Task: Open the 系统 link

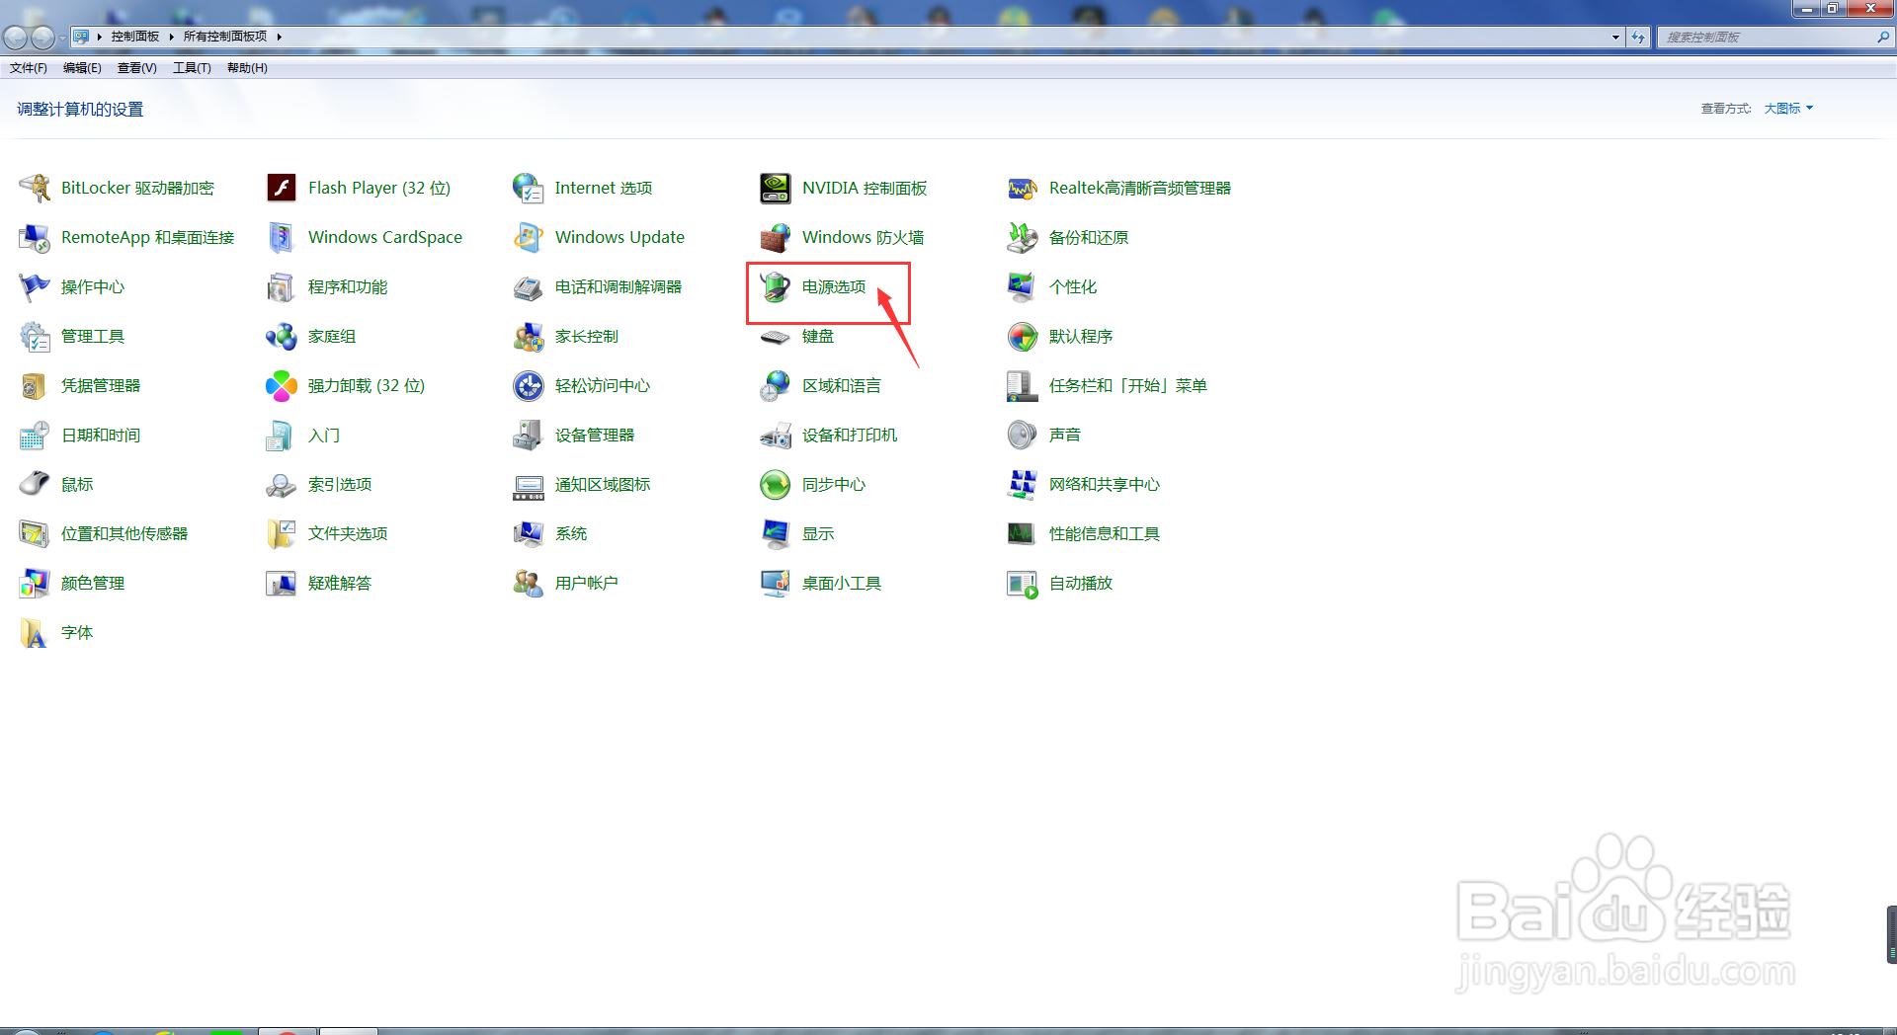Action: pyautogui.click(x=571, y=533)
